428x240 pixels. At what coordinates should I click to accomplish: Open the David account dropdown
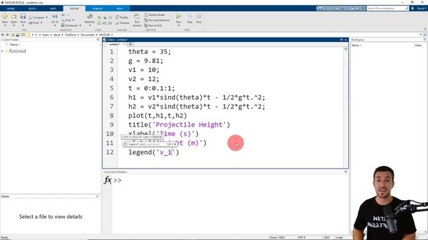tap(421, 9)
